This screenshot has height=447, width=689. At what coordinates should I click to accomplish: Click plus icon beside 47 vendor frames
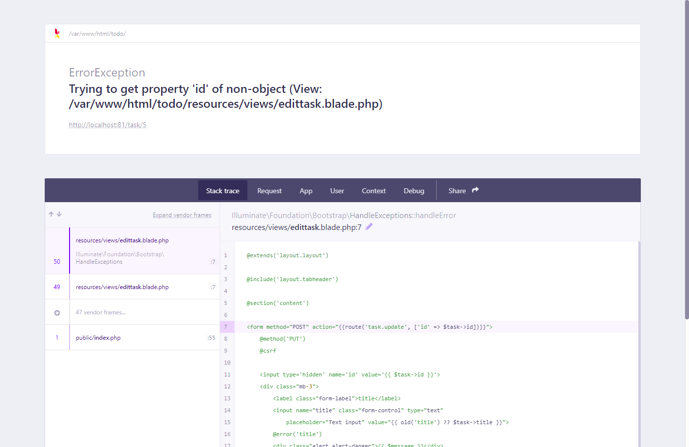click(57, 312)
